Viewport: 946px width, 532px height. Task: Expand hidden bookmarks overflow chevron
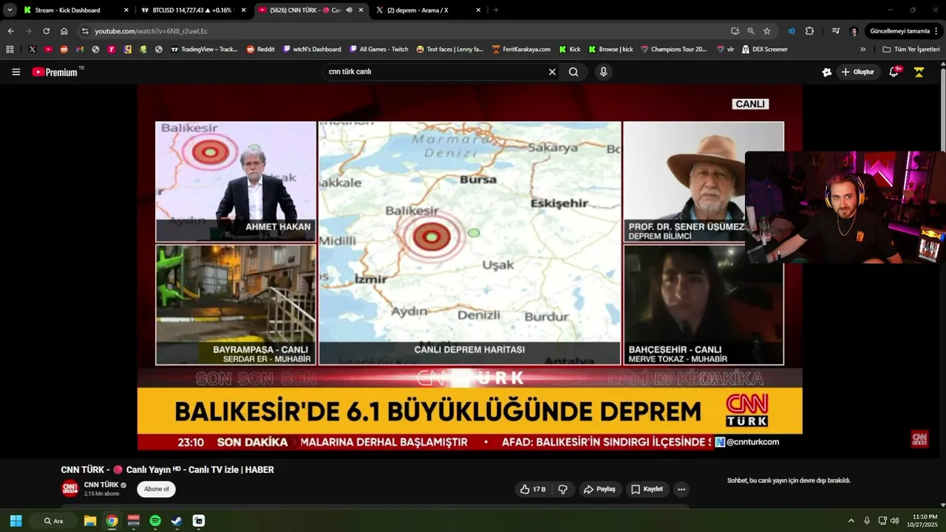click(x=862, y=50)
